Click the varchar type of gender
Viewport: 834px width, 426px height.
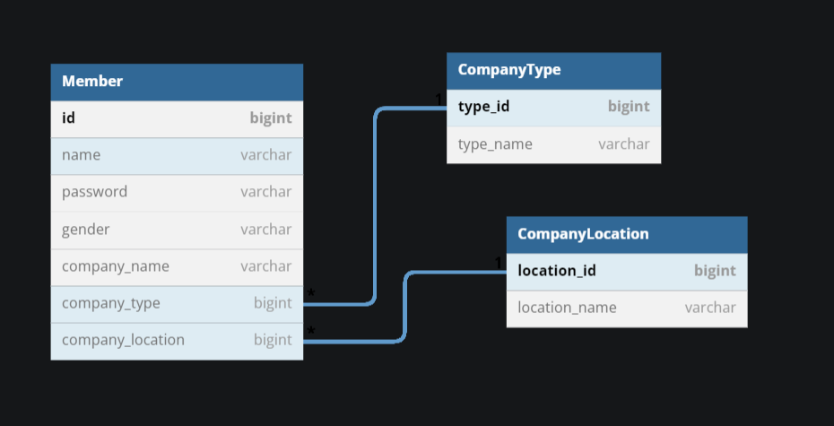266,230
